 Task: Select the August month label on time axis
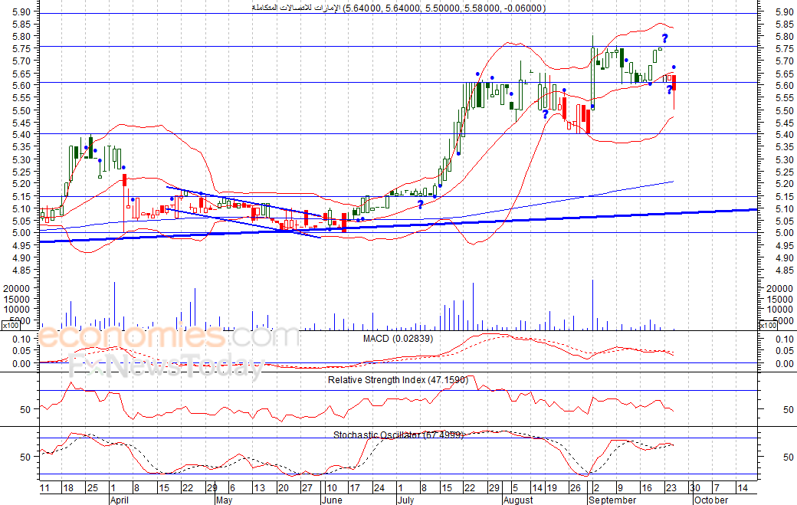pos(518,500)
